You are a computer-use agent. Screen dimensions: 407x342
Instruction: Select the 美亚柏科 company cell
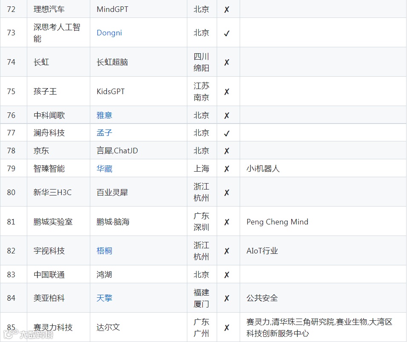tap(59, 298)
